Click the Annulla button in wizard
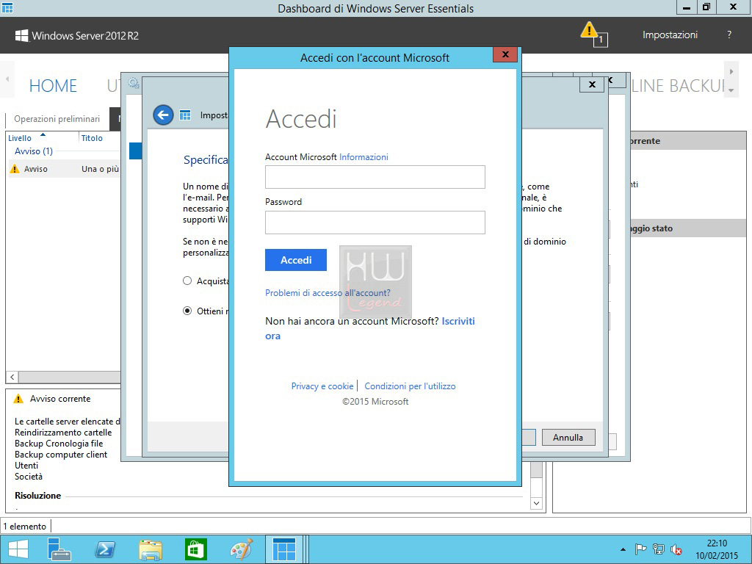The image size is (752, 564). tap(568, 438)
